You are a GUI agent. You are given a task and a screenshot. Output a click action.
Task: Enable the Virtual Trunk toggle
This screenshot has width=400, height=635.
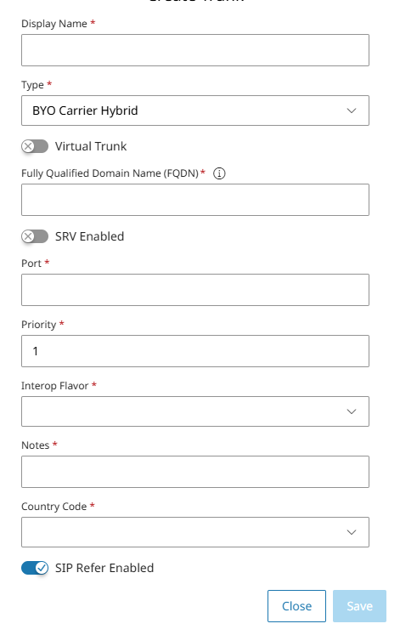(35, 146)
